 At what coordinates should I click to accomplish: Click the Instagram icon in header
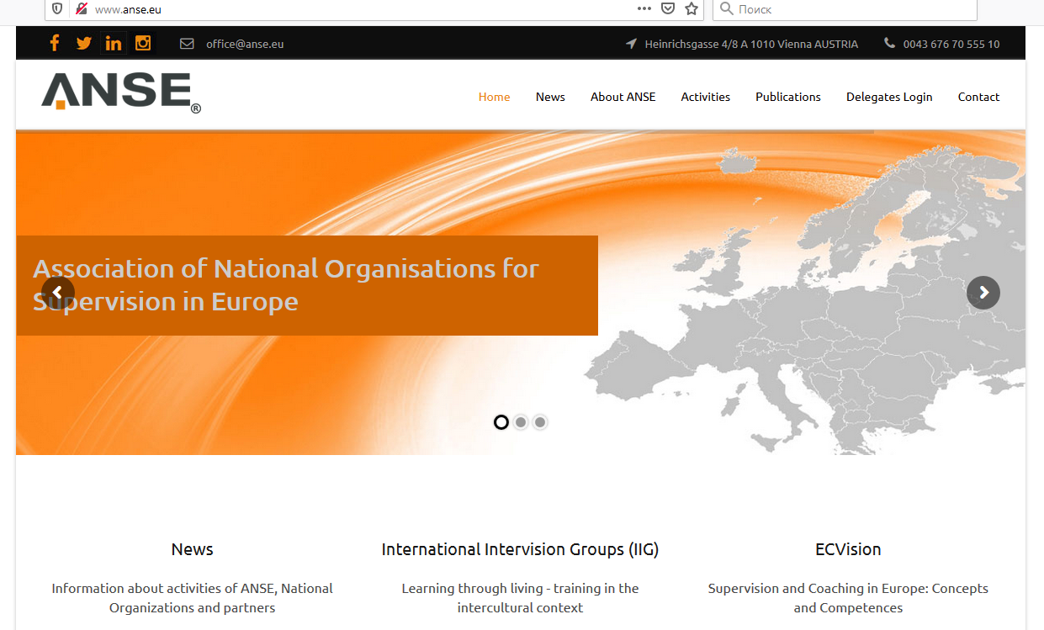coord(143,43)
